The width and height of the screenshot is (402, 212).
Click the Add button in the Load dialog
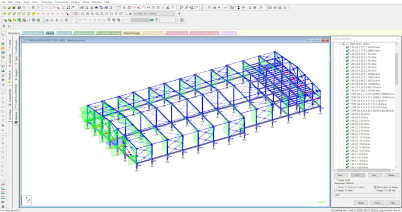[x=358, y=175]
